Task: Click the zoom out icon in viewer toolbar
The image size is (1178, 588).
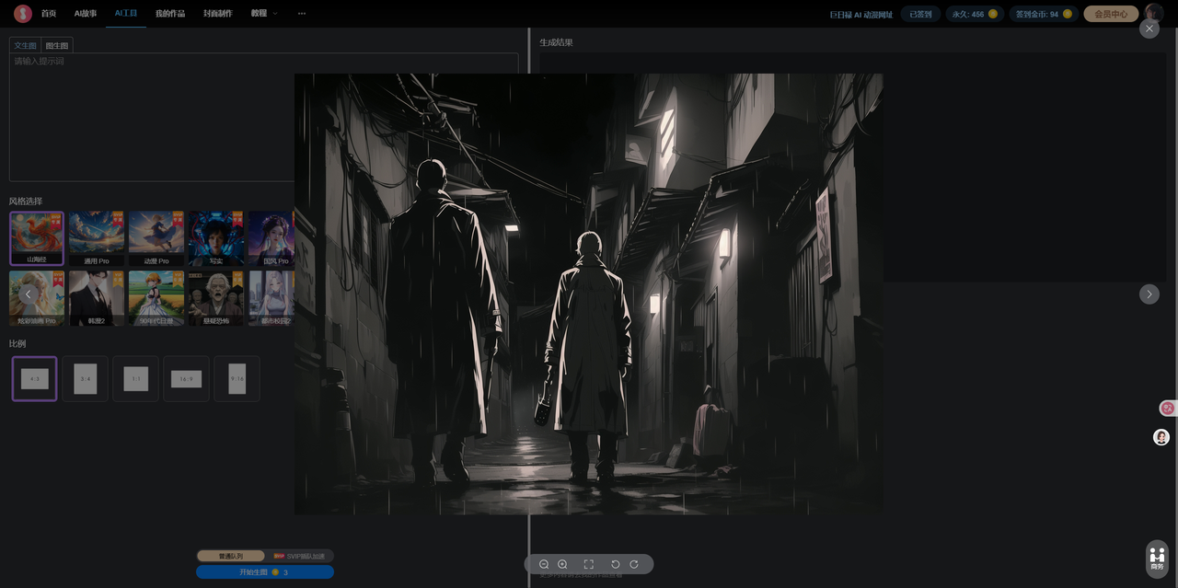Action: tap(544, 564)
